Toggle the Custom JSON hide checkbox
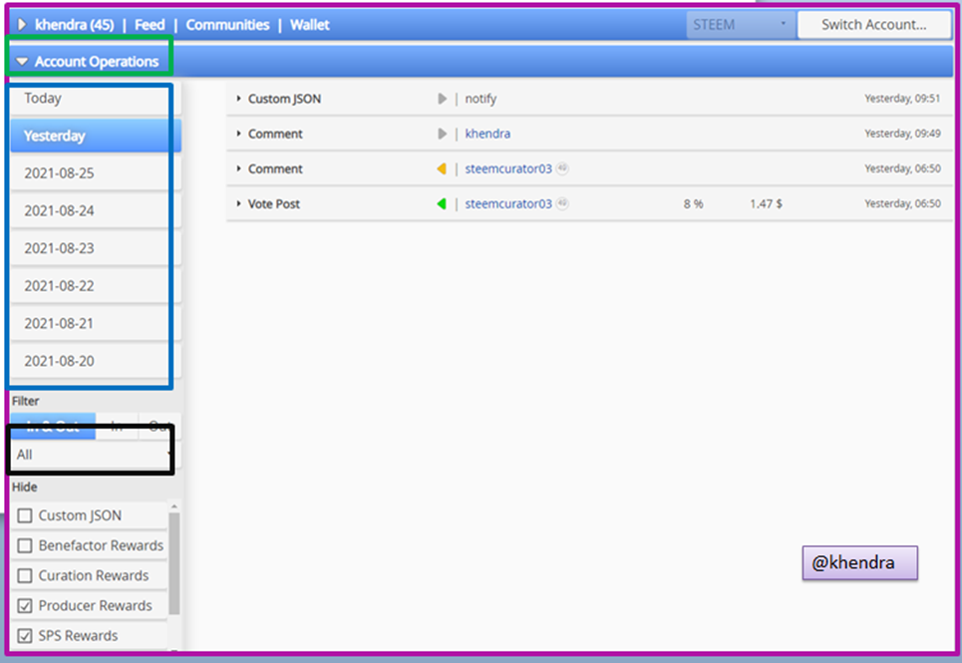This screenshot has height=663, width=962. point(25,515)
